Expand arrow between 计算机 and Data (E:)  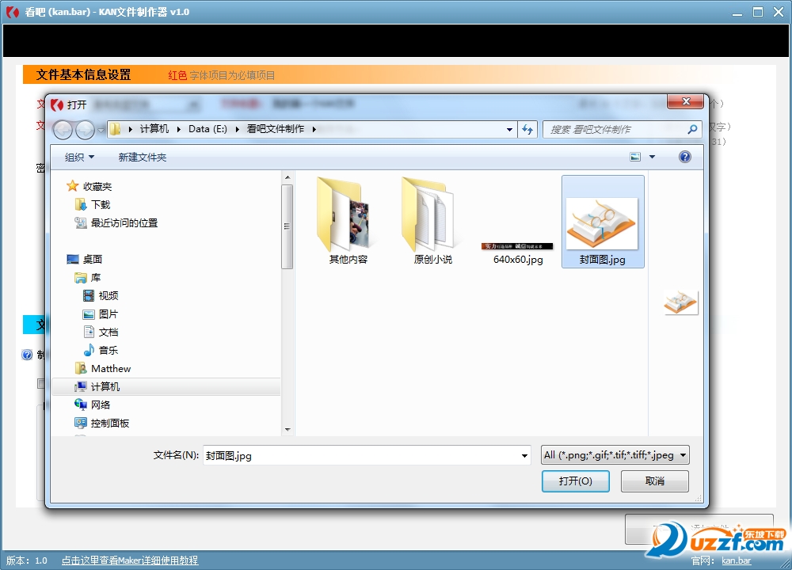pyautogui.click(x=179, y=129)
